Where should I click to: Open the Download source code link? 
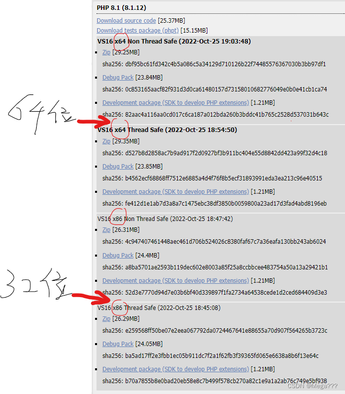(x=126, y=21)
